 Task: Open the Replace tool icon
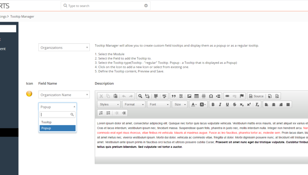pos(147,96)
